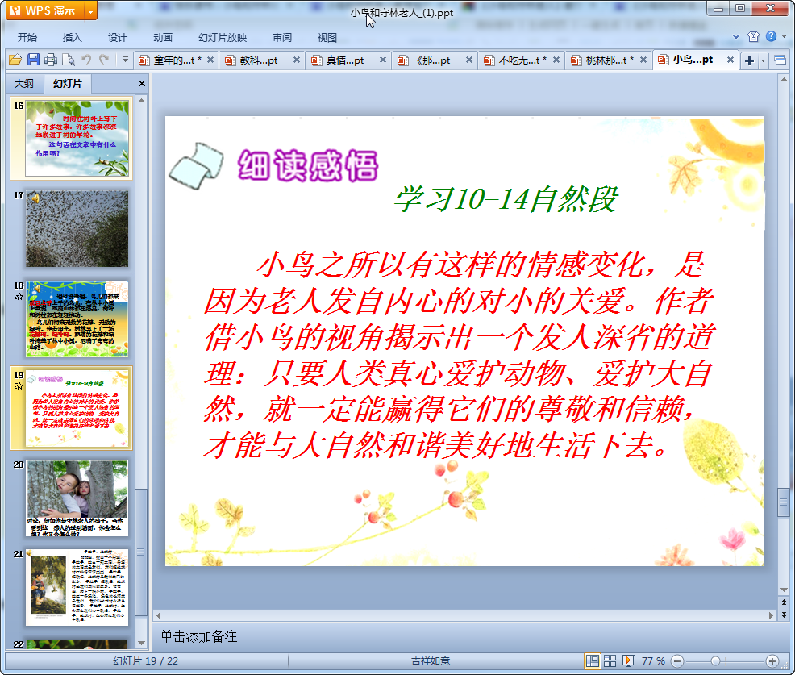Click the zoom in plus button

click(x=772, y=661)
